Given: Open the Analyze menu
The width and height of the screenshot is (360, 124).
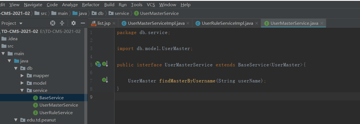Looking at the screenshot, I should 70,5.
